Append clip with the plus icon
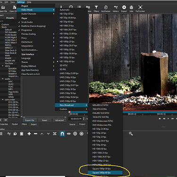The image size is (177, 177). click(x=29, y=134)
